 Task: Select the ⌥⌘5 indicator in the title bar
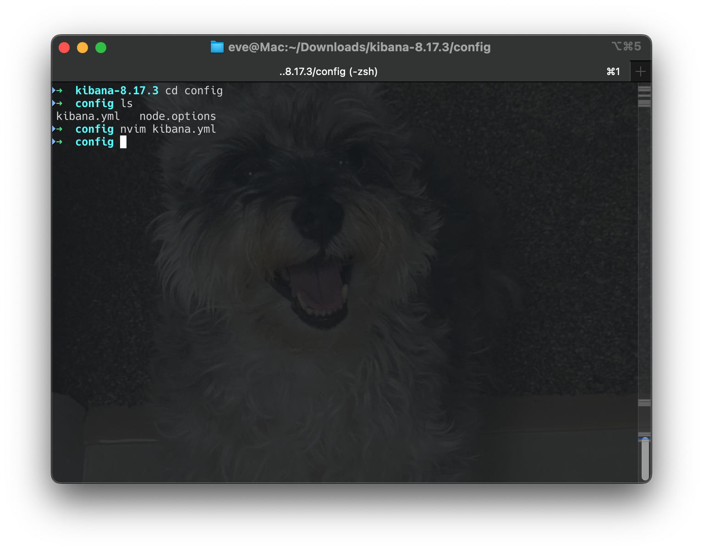coord(626,46)
